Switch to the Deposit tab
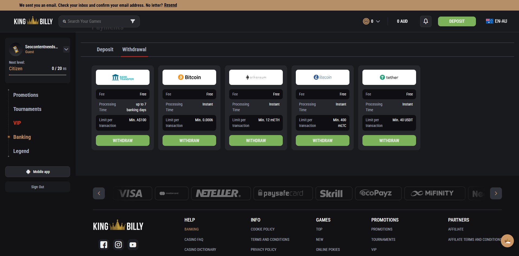519x256 pixels. pos(105,49)
